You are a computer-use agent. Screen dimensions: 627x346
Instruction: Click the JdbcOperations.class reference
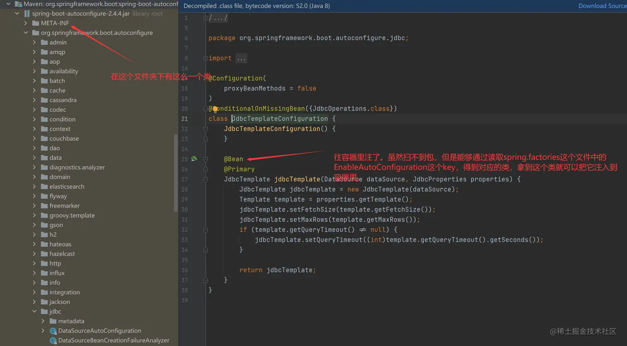[351, 108]
